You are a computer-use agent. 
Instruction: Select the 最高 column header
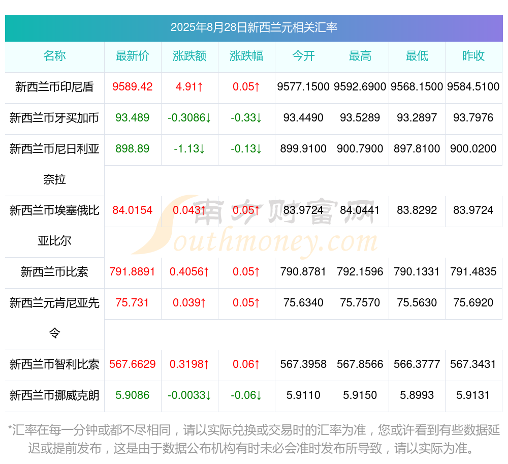[x=360, y=56]
